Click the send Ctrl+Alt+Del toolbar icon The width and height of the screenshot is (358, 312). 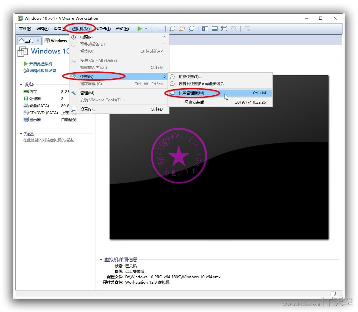[x=158, y=29]
